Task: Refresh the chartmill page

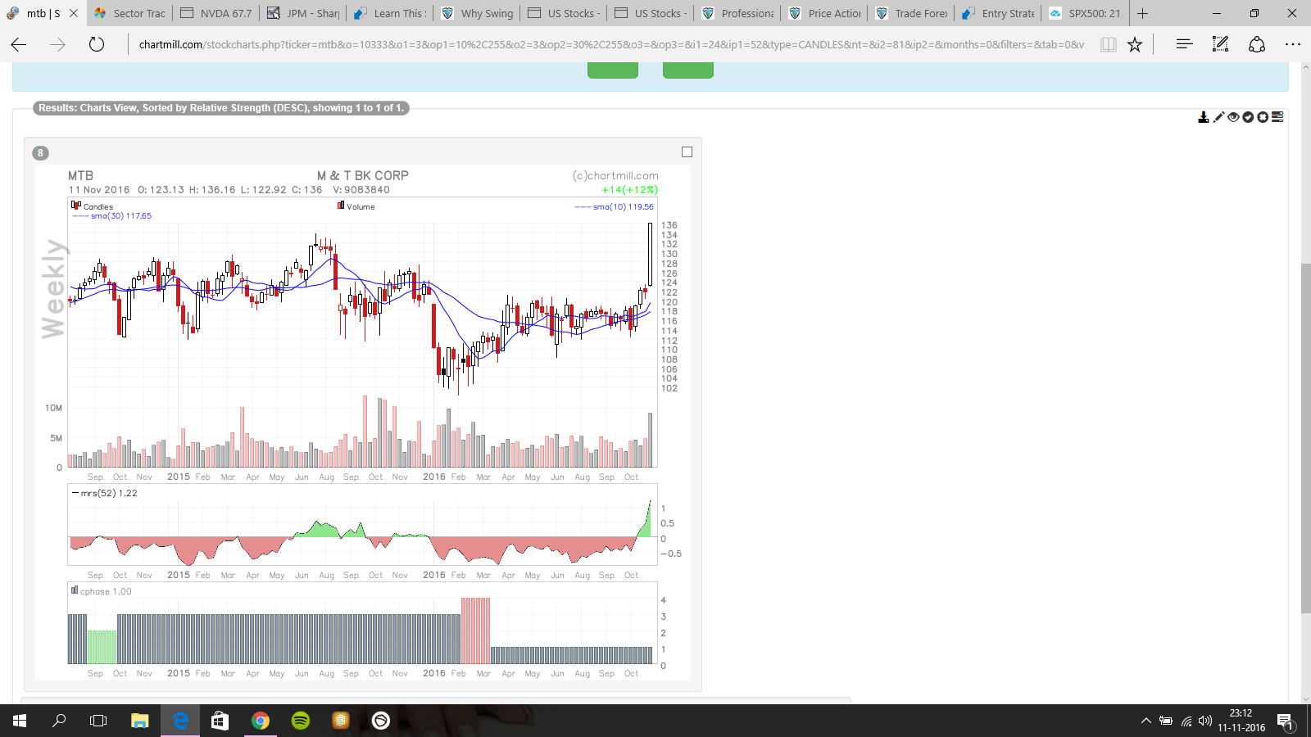Action: point(97,44)
